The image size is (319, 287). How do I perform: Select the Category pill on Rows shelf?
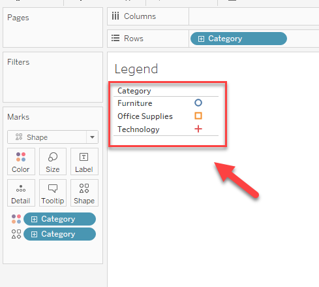(239, 39)
